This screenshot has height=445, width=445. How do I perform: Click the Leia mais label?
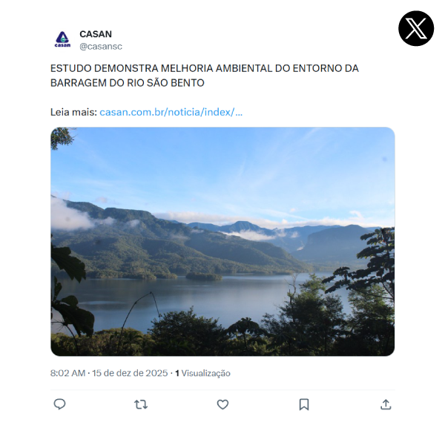(x=73, y=112)
